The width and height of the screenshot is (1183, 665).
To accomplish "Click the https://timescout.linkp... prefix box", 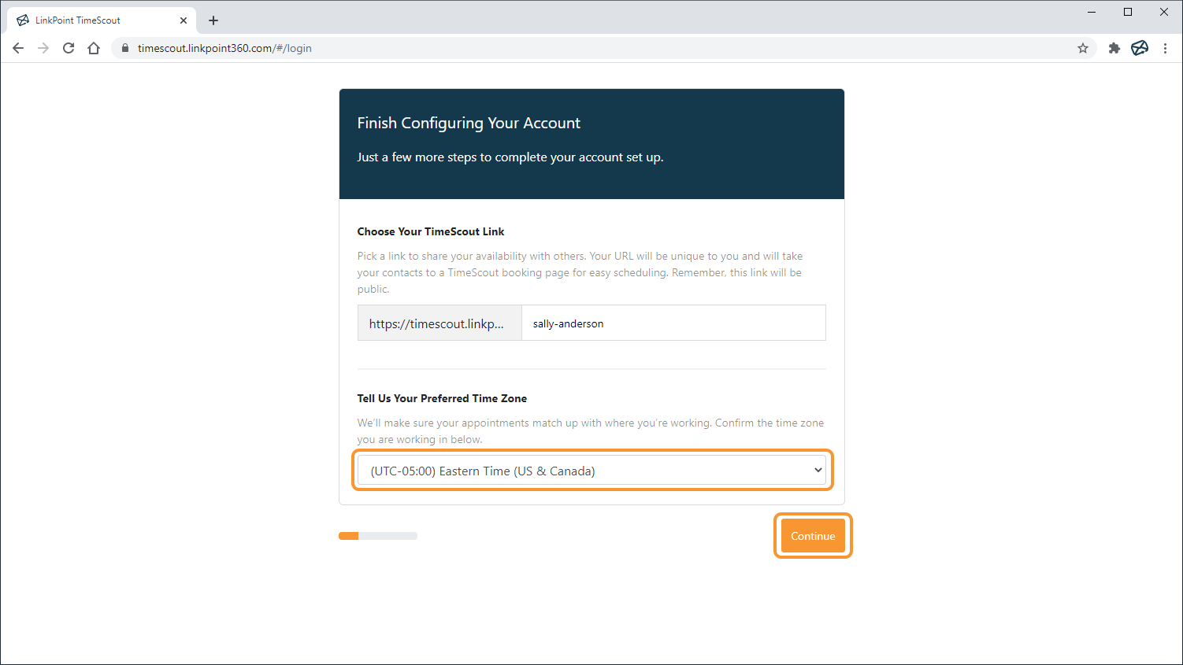I will coord(439,323).
